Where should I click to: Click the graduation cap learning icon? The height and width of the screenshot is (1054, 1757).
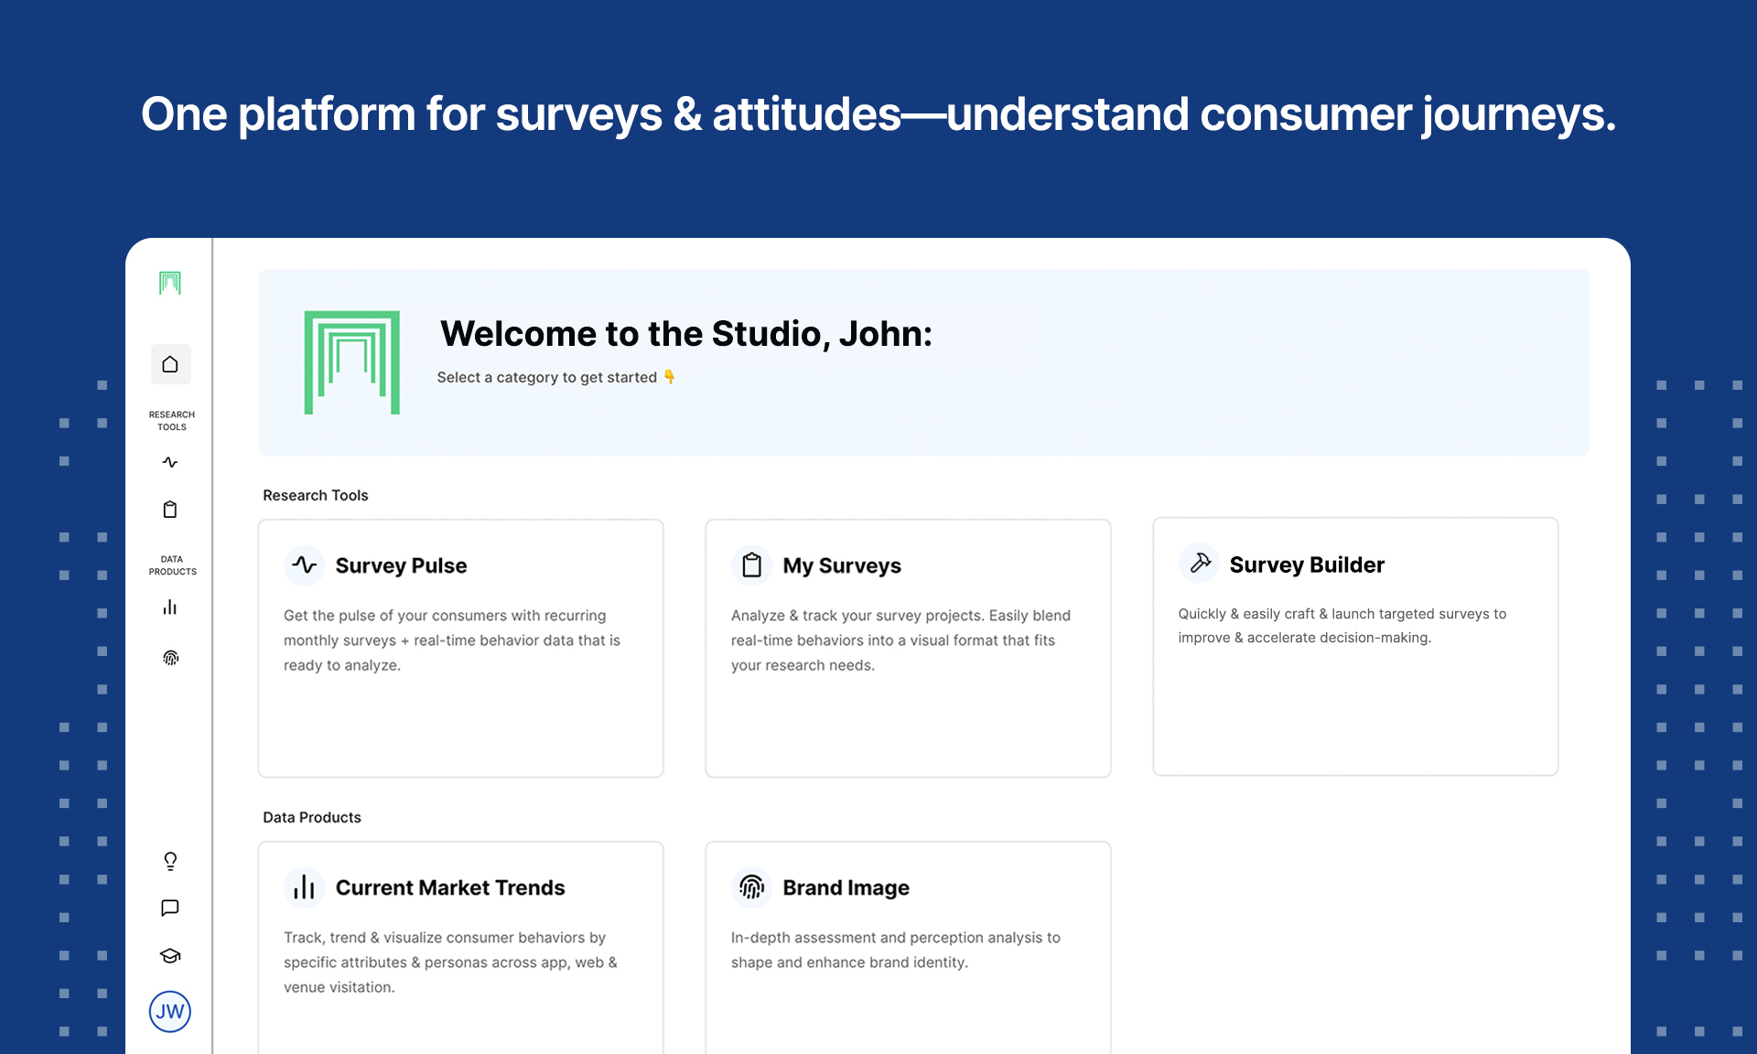[170, 956]
